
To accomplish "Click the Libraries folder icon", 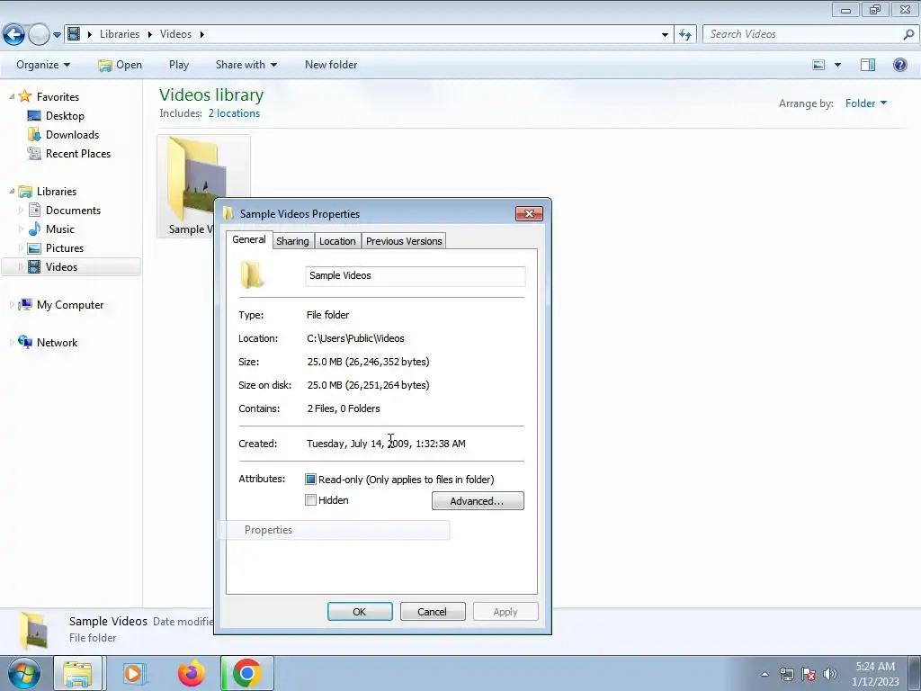I will (24, 192).
